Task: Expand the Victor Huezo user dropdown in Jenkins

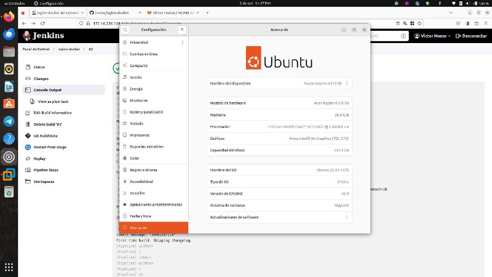Action: click(x=433, y=36)
